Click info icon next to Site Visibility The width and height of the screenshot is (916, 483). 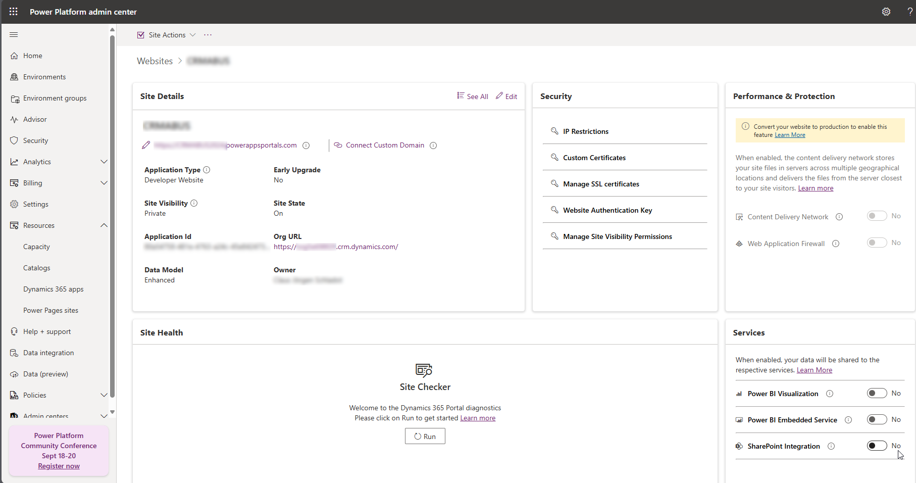tap(194, 203)
